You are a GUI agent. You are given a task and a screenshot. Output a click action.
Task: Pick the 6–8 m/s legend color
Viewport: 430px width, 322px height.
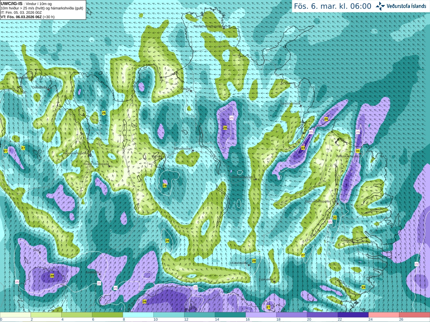tap(107, 315)
